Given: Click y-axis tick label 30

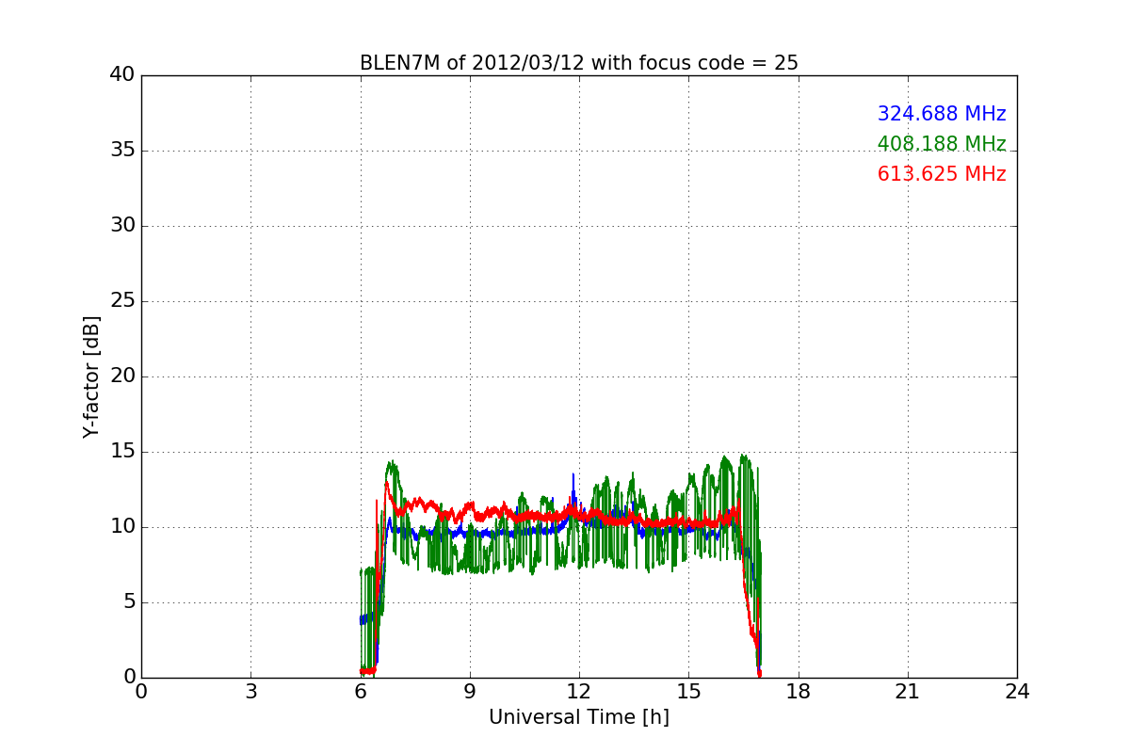Looking at the screenshot, I should 122,226.
